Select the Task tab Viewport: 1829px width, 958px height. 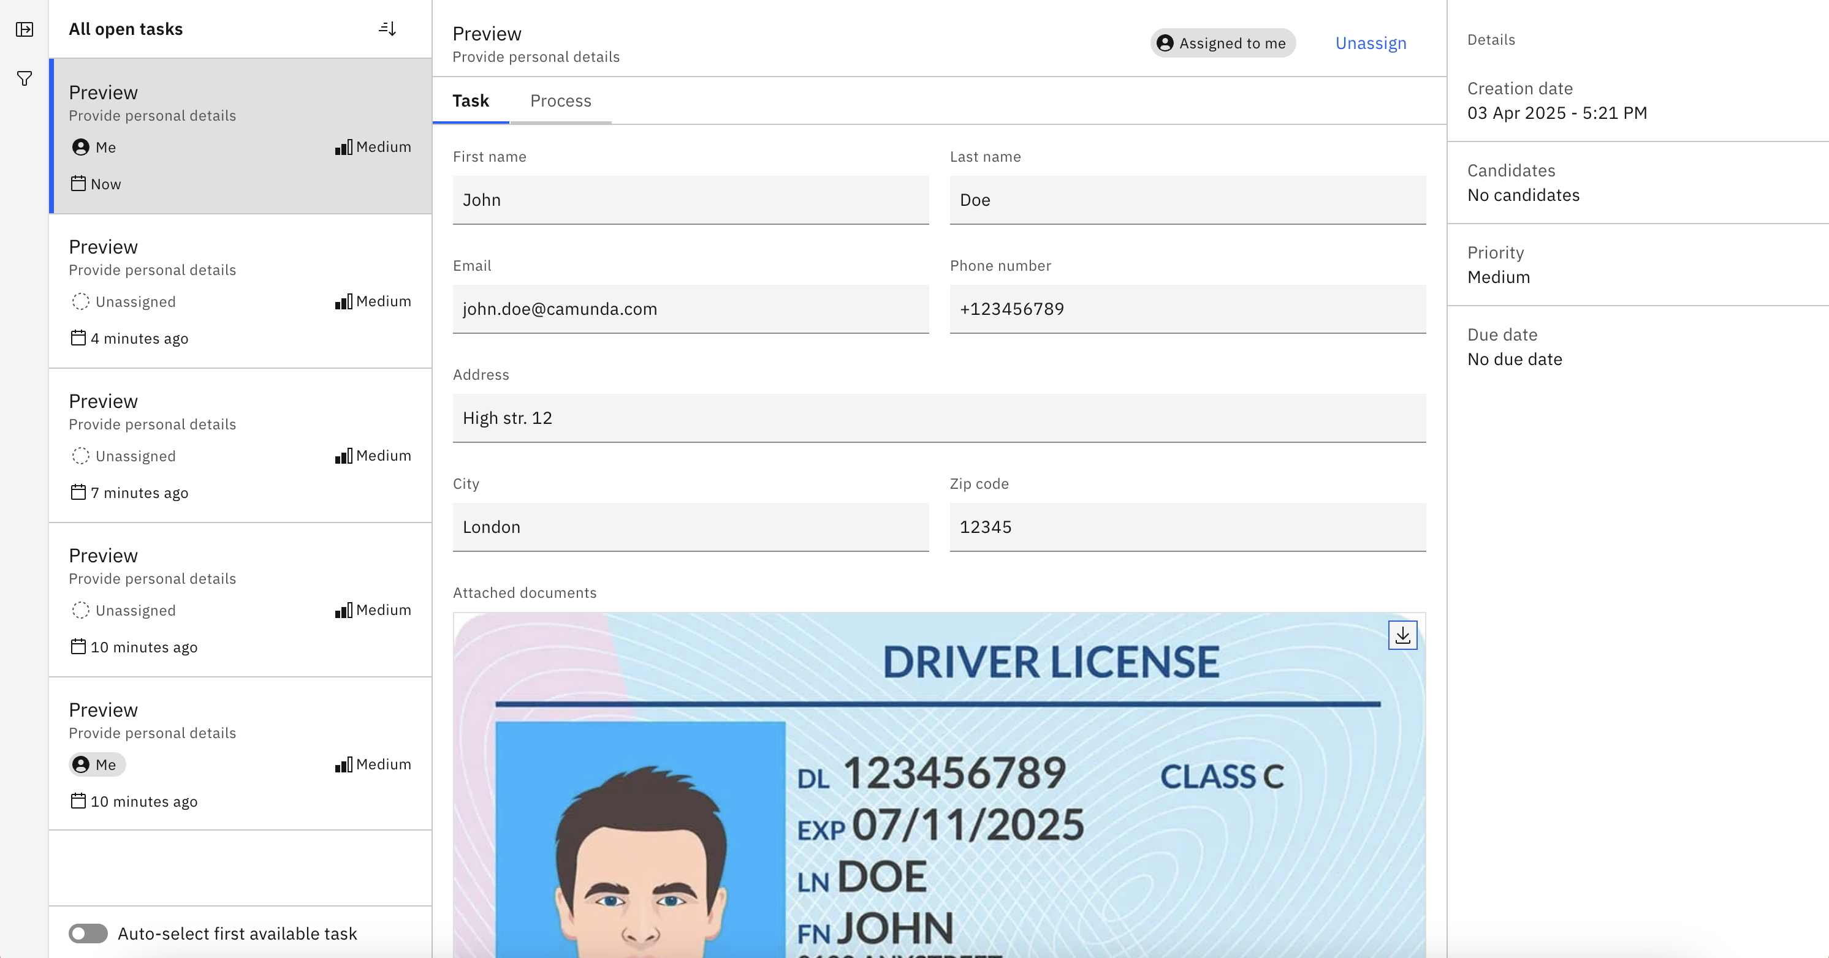coord(471,101)
